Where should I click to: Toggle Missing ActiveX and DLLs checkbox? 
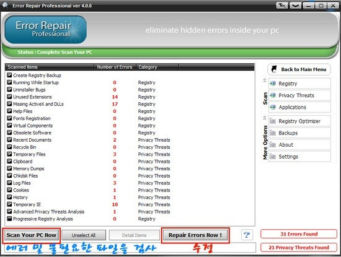tap(9, 104)
